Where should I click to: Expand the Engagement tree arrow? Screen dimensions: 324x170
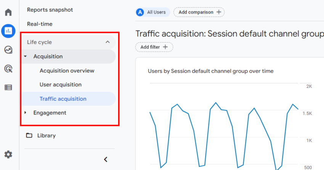pos(26,113)
